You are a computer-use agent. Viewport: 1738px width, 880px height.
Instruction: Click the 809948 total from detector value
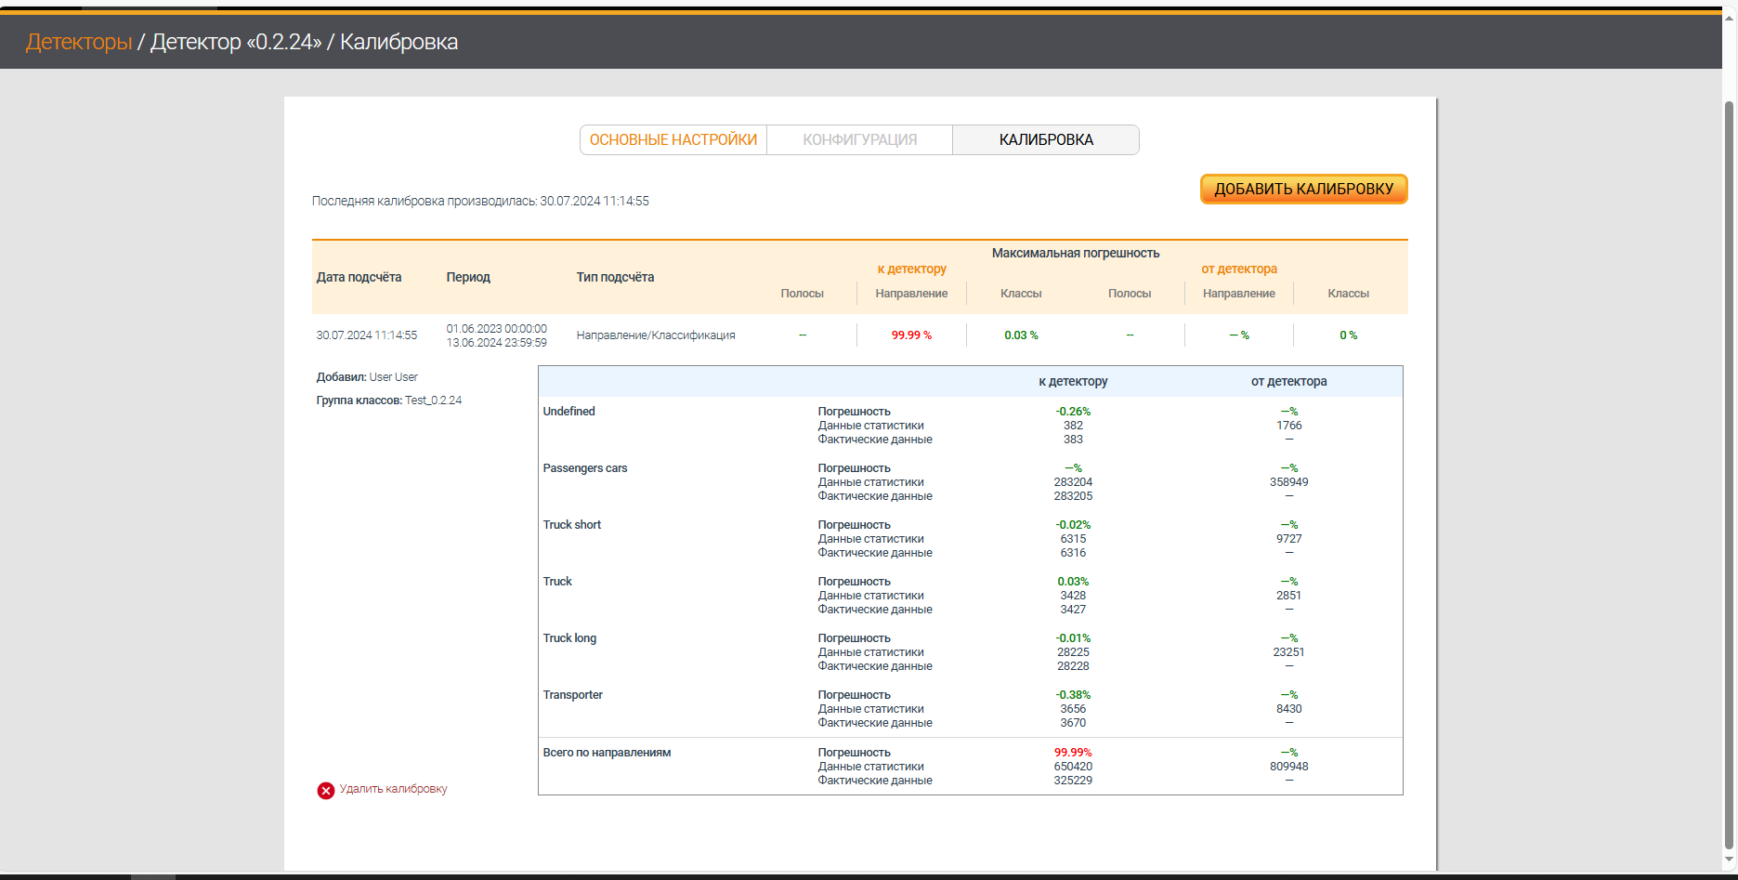click(1289, 767)
